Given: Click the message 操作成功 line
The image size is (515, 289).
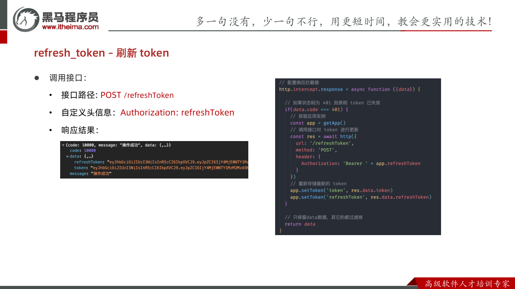Looking at the screenshot, I should [90, 174].
